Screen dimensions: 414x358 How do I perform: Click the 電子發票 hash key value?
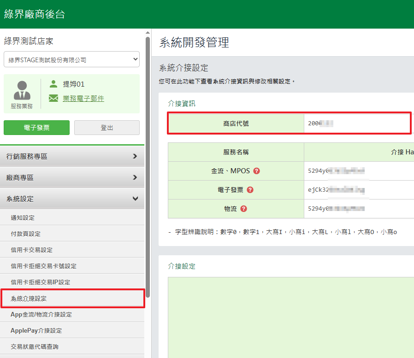point(336,190)
